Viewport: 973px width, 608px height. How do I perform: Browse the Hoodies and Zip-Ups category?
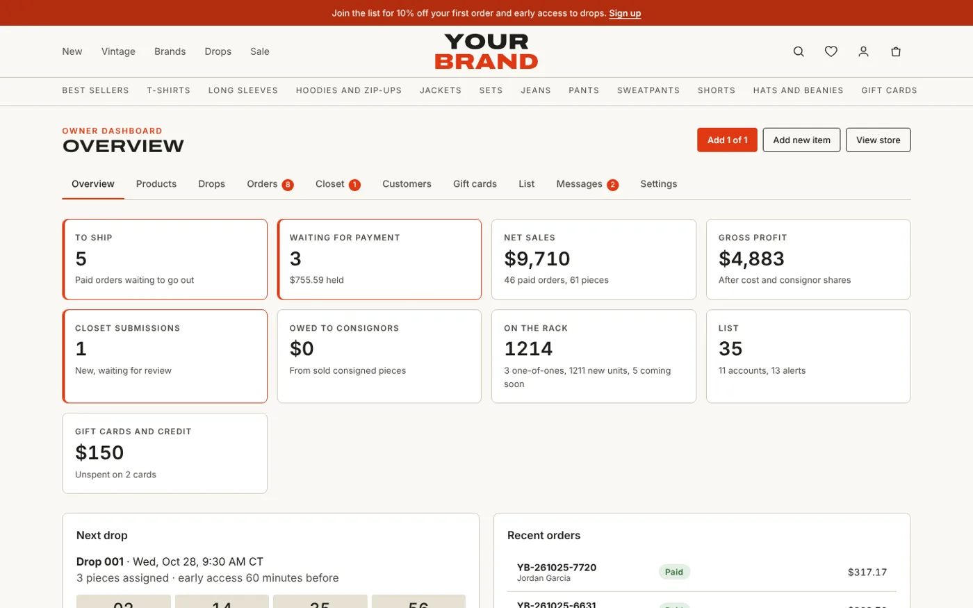tap(349, 90)
